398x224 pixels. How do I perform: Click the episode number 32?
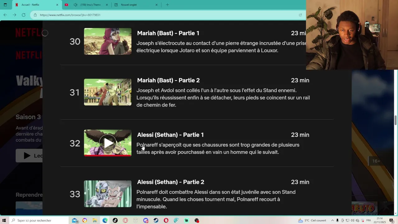(75, 143)
